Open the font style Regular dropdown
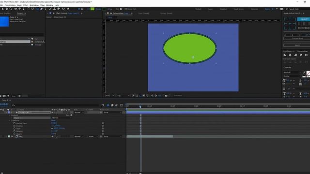 (292, 76)
